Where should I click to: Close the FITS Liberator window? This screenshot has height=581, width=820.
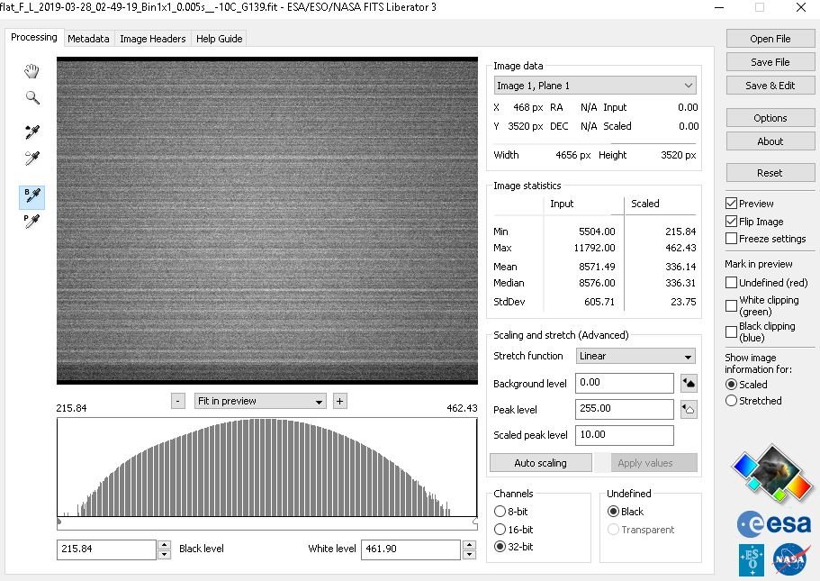(x=801, y=7)
